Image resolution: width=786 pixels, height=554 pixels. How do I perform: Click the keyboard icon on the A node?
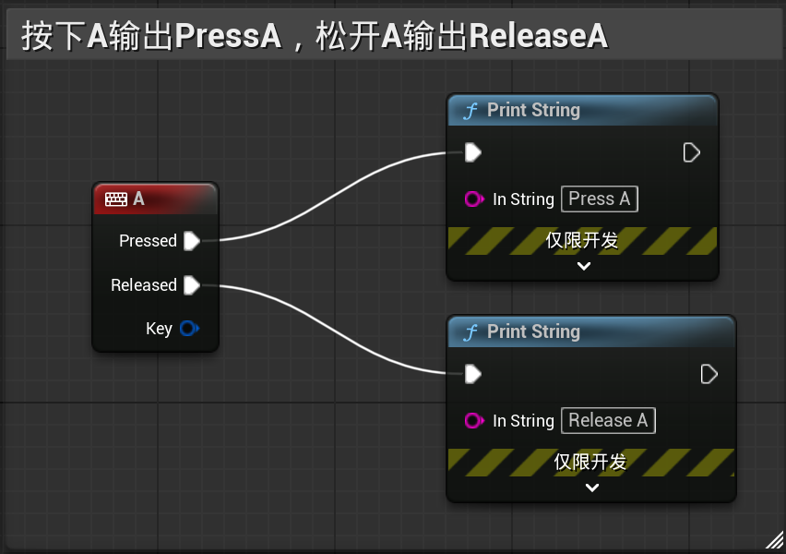pyautogui.click(x=115, y=199)
